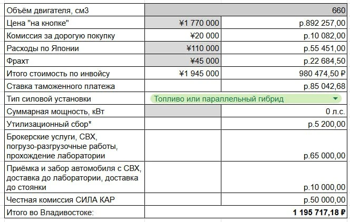Click the ¥1 770 000 price cell
The height and width of the screenshot is (222, 350).
click(x=183, y=23)
